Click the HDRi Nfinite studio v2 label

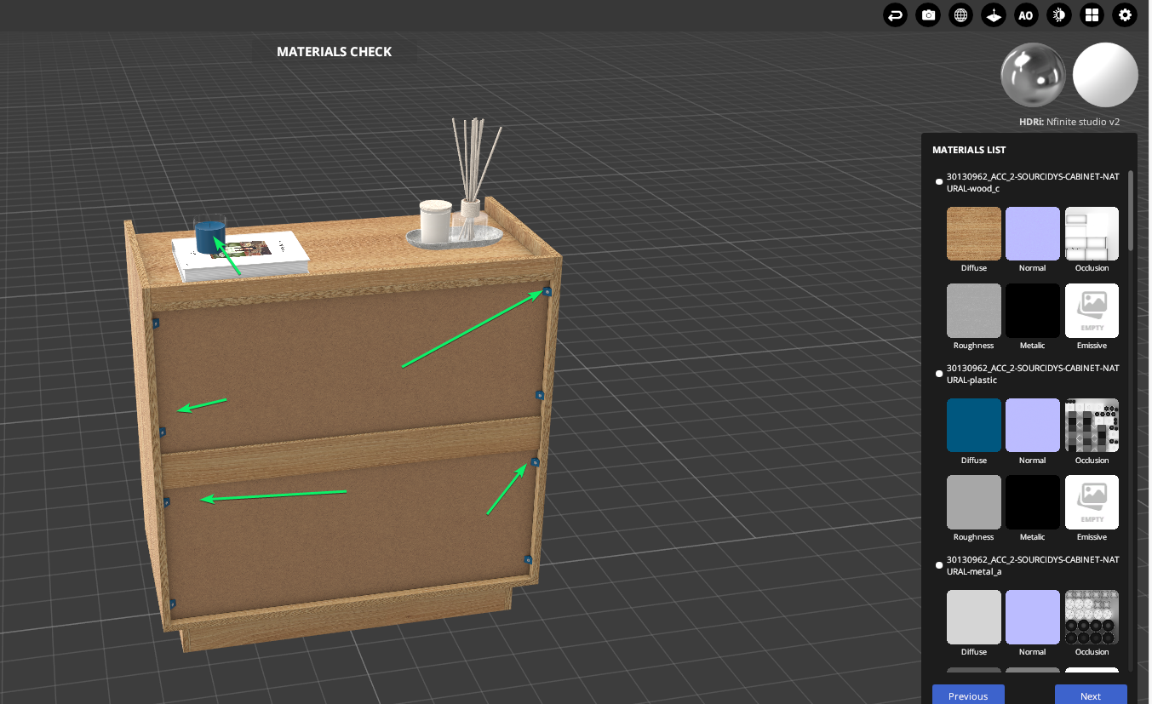tap(1069, 122)
